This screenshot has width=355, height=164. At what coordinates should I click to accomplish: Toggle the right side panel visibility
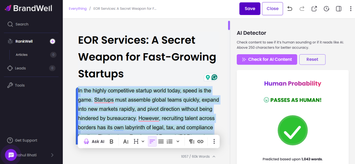click(x=339, y=9)
